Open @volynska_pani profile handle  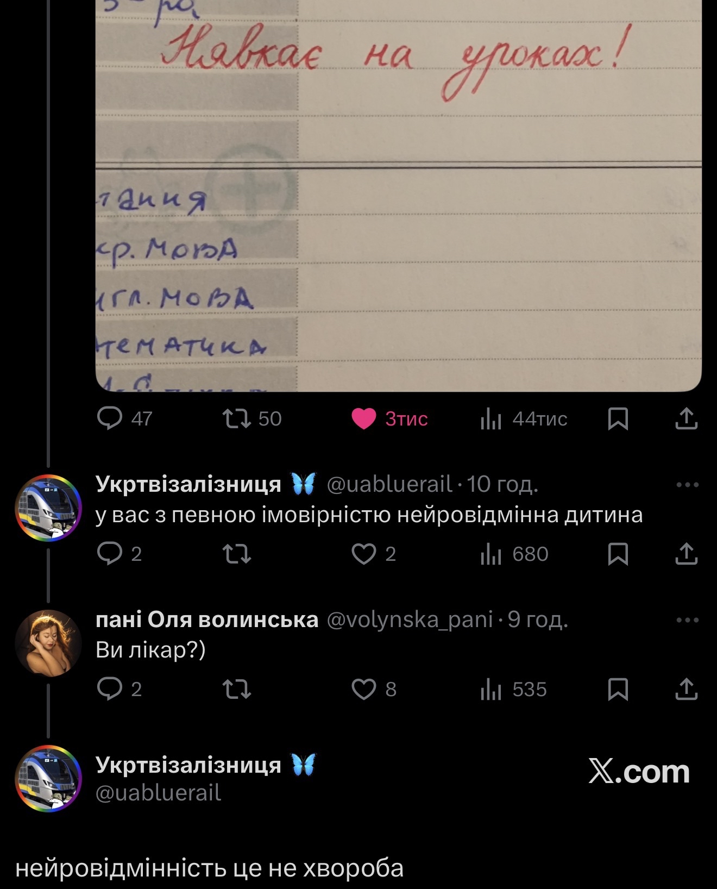(x=410, y=619)
